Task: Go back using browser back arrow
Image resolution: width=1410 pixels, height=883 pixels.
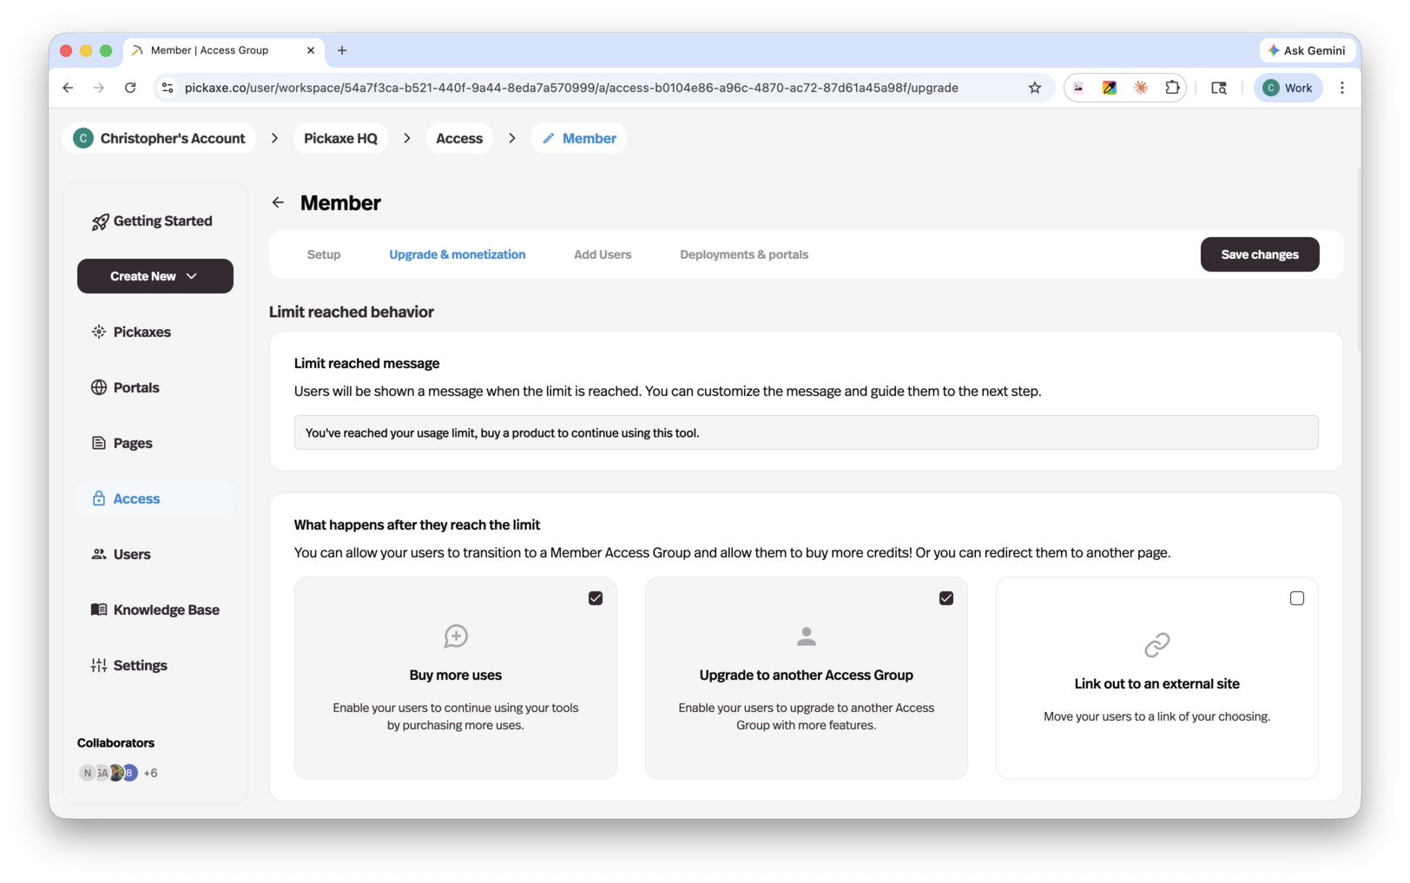Action: (68, 88)
